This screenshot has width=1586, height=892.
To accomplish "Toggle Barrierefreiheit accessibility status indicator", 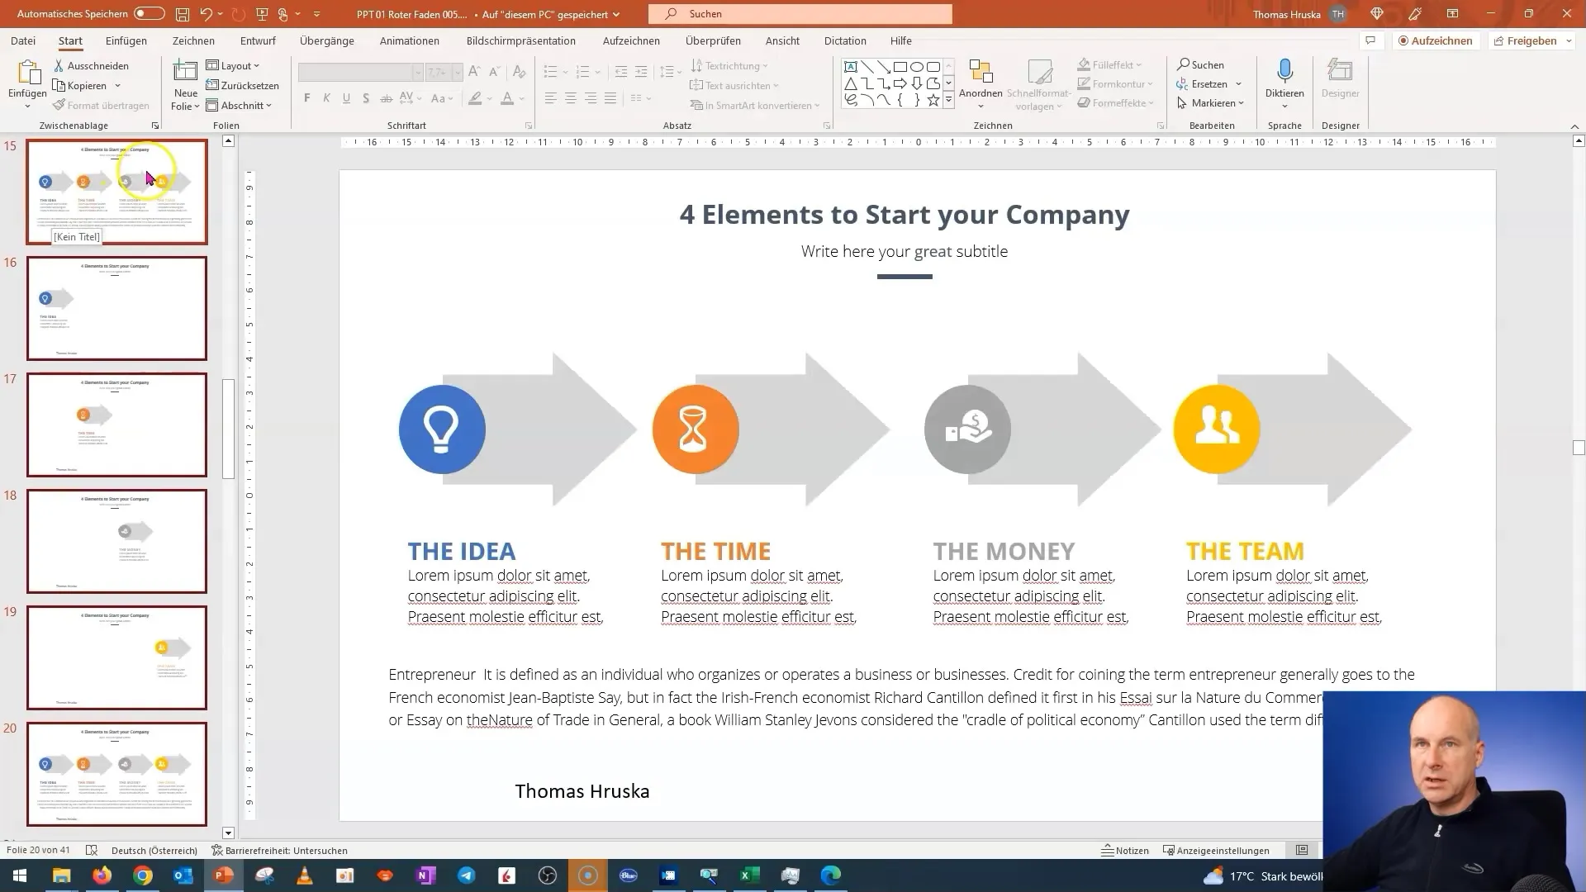I will (x=279, y=850).
